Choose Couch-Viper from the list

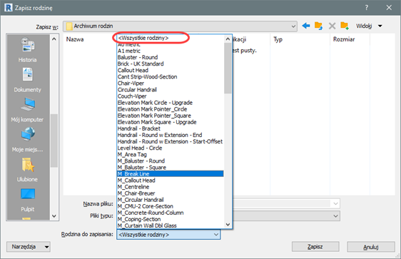coord(132,96)
